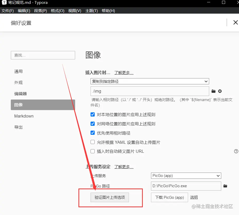Select the Markdown settings category
Image resolution: width=239 pixels, height=215 pixels.
tap(43, 116)
